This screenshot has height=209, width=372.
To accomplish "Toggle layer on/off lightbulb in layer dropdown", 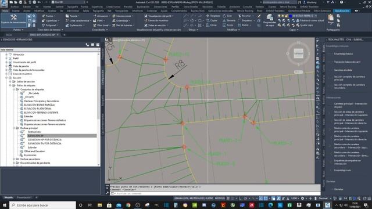I will coord(279,16).
